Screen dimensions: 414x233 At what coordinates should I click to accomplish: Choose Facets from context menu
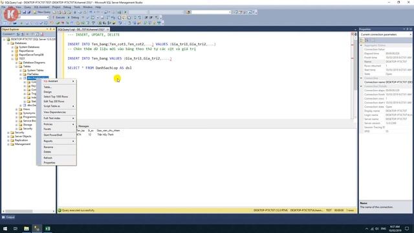[x=59, y=129]
